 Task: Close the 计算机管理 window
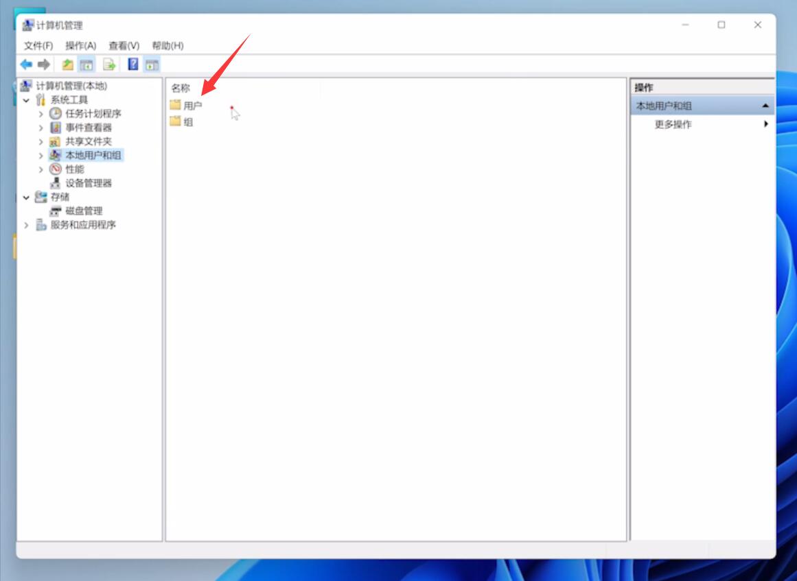[x=757, y=25]
